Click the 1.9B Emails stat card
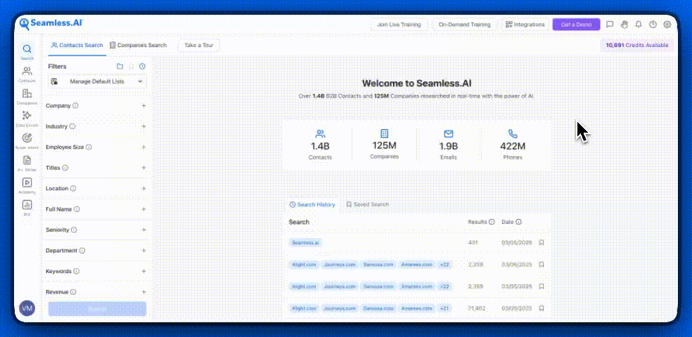This screenshot has width=692, height=337. tap(449, 145)
